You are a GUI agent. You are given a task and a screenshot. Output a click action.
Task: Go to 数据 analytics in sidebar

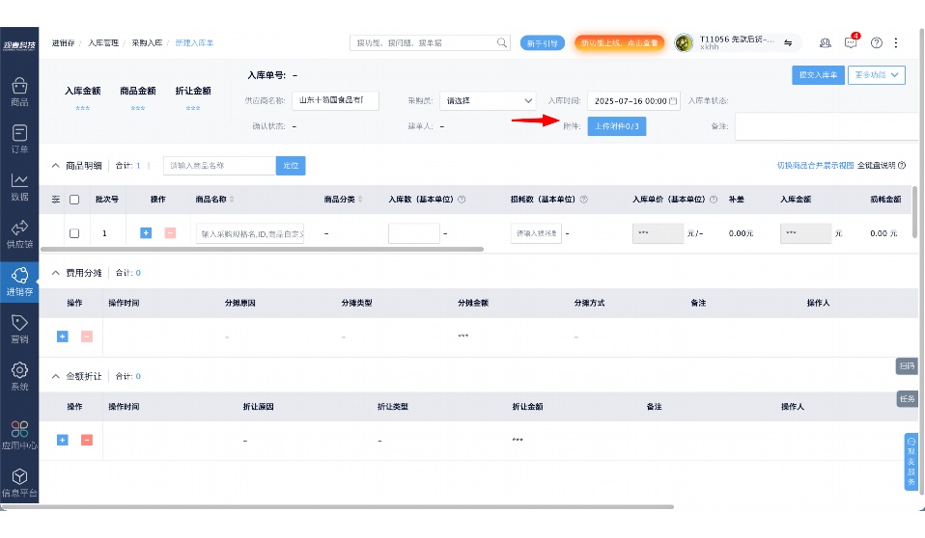point(19,186)
